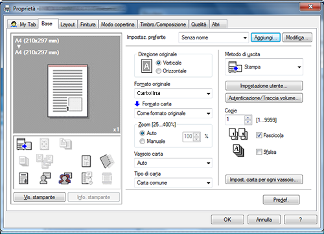Image resolution: width=324 pixels, height=234 pixels.
Task: Click the single gray user authentication icon
Action: tap(45, 178)
